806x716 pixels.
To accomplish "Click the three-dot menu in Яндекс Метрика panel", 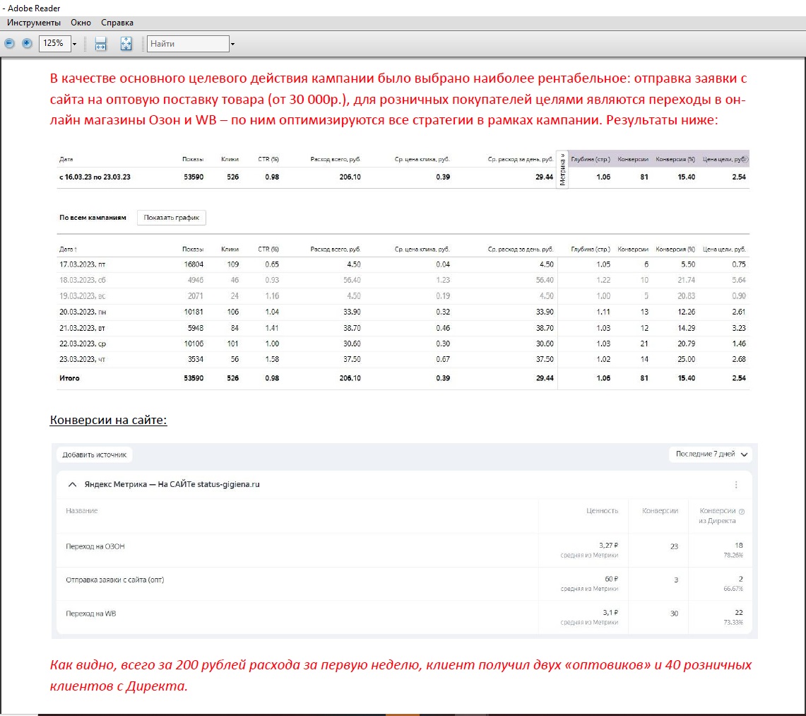I will tap(736, 485).
